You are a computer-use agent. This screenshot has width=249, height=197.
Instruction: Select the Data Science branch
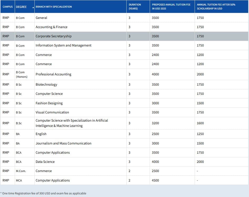click(x=45, y=162)
